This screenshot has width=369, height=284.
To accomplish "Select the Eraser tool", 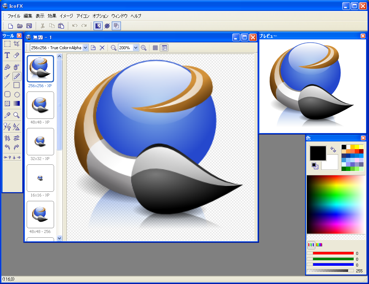I will [x=16, y=55].
